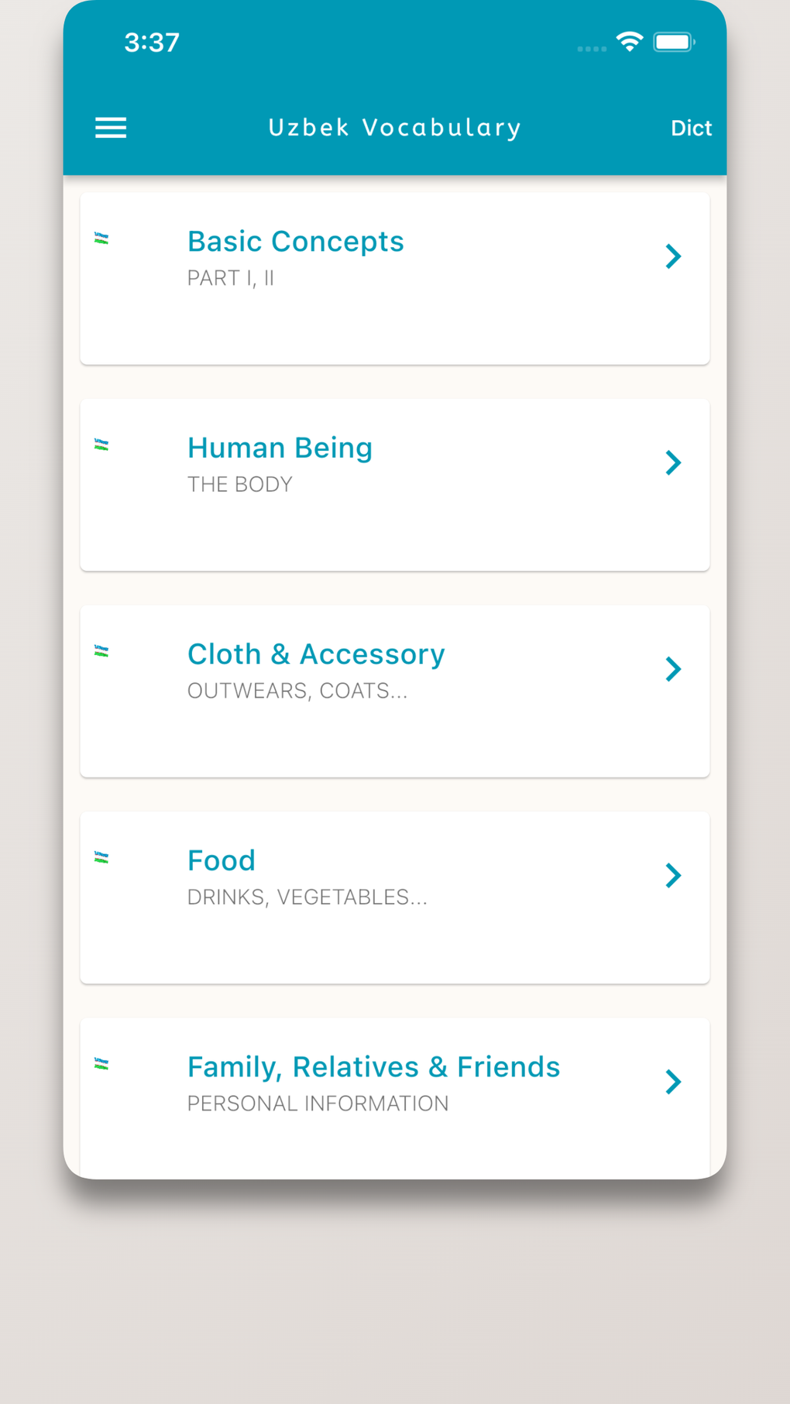Choose the Food category title
Screen dimensions: 790x1404
222,860
